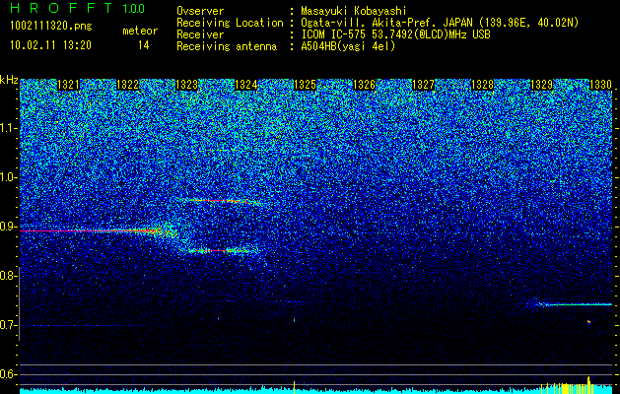Click the 1323 time marker
The image size is (620, 394).
(x=186, y=85)
